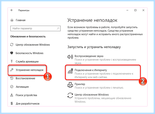Click the checkmark circle icon for Активация
The image size is (155, 114).
point(12,87)
